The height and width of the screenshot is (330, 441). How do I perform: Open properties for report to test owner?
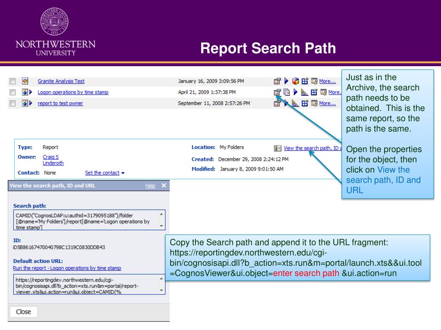pyautogui.click(x=277, y=103)
